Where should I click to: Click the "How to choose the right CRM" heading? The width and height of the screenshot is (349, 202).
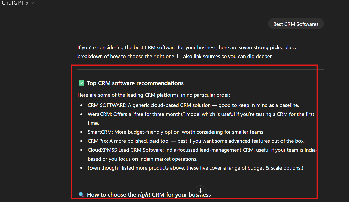(x=149, y=195)
